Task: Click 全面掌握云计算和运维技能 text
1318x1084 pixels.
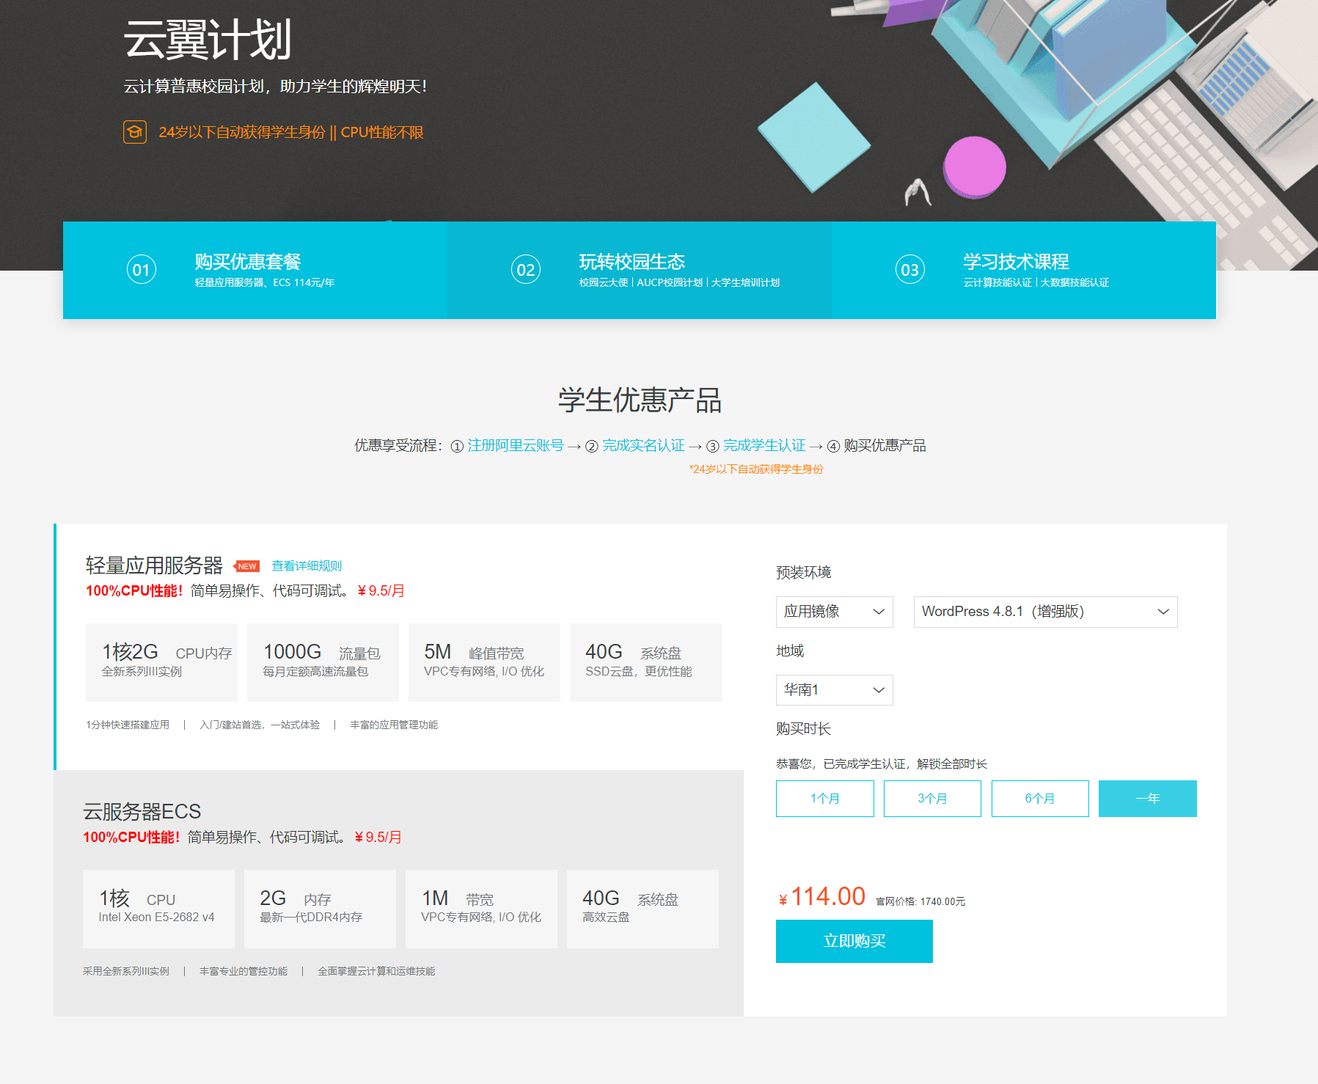Action: (x=376, y=971)
